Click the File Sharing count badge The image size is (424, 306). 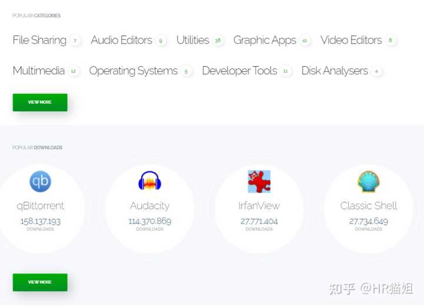(75, 41)
